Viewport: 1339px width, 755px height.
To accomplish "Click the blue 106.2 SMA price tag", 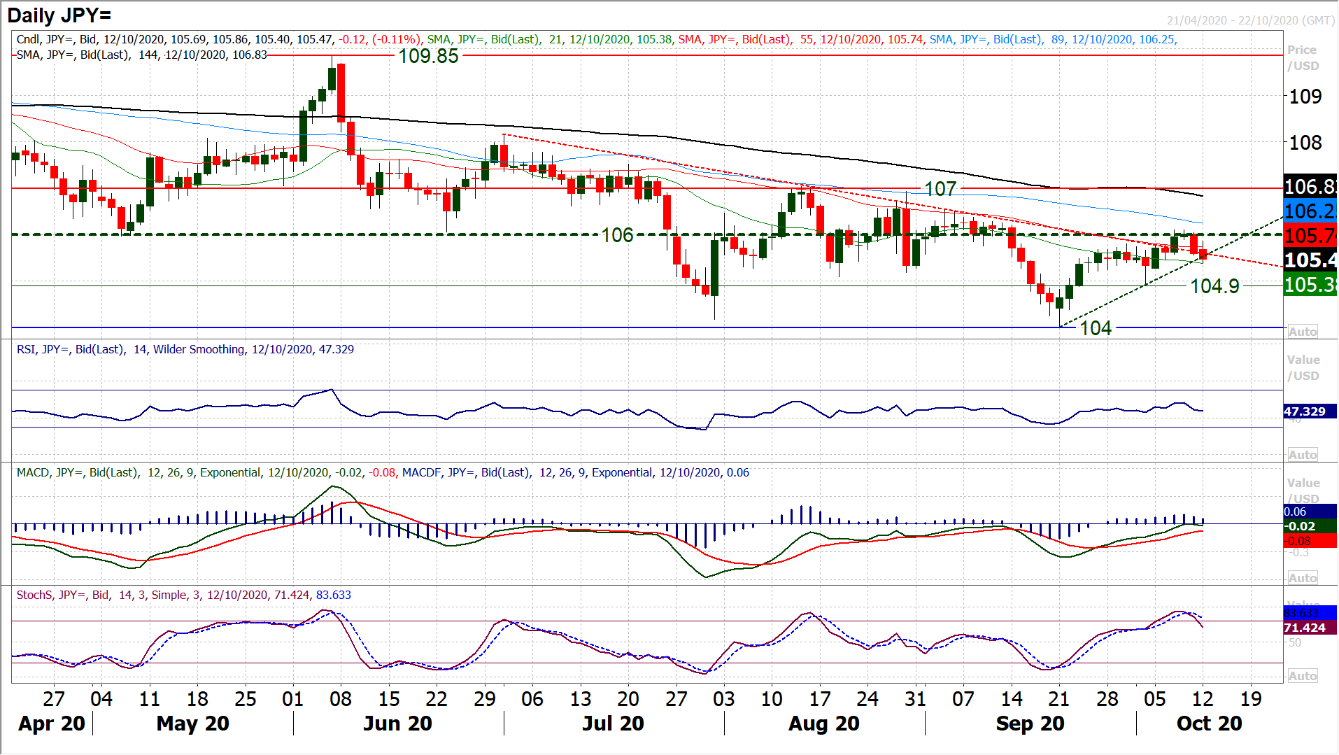I will (x=1310, y=211).
